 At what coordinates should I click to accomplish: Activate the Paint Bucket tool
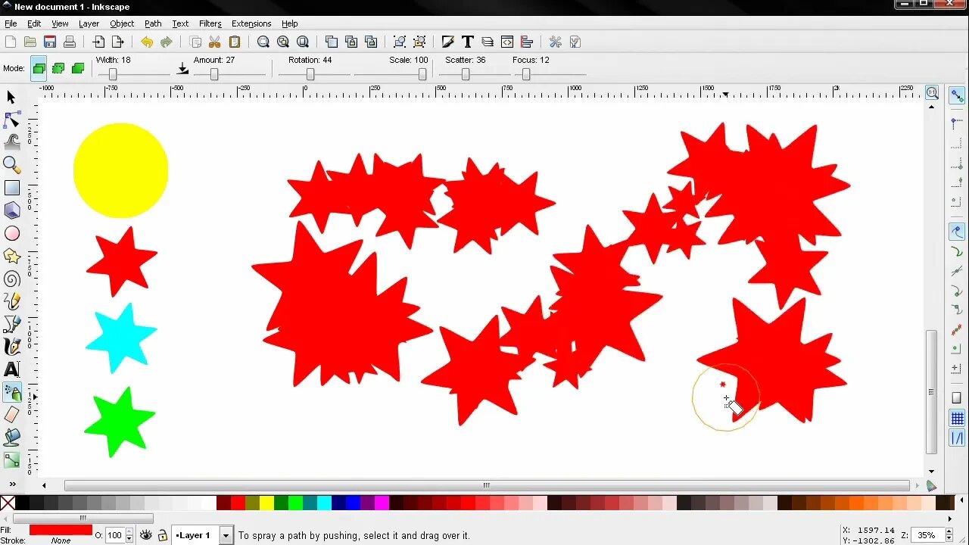11,438
